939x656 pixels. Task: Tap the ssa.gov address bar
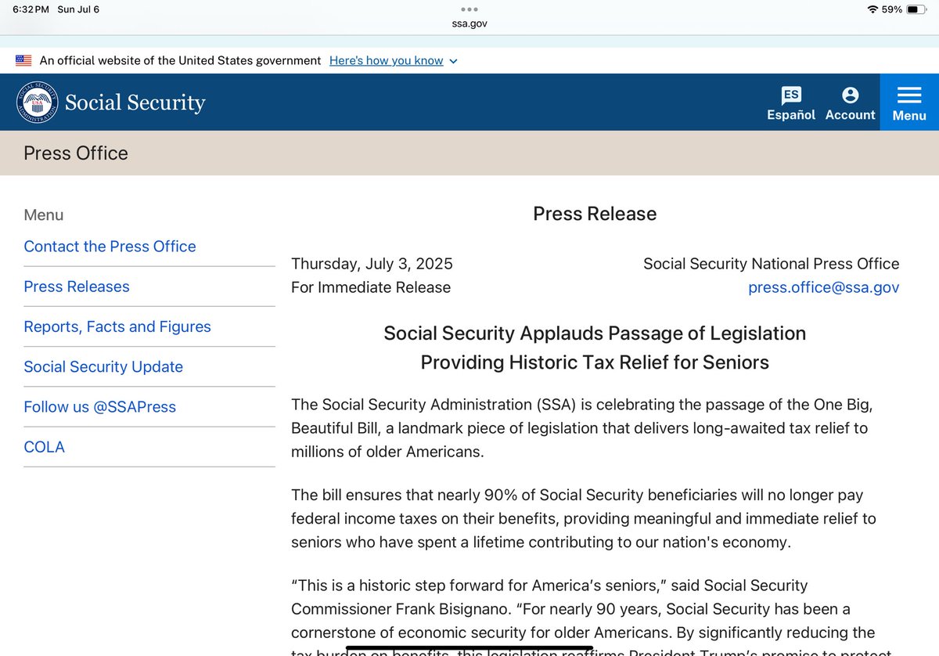click(469, 23)
